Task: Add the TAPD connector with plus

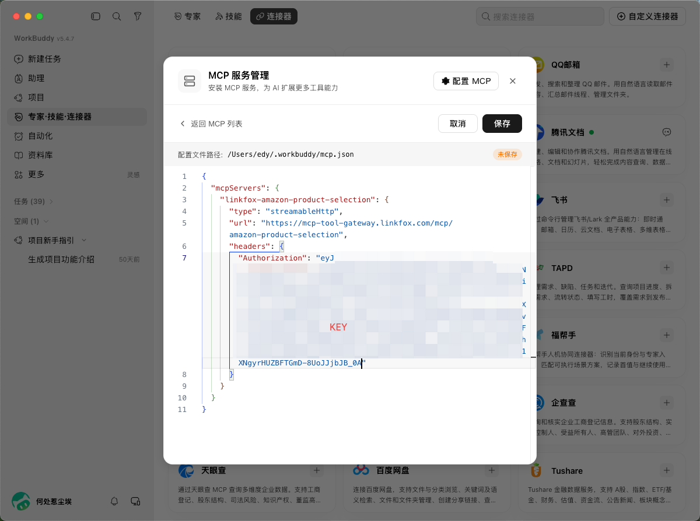Action: (x=667, y=267)
